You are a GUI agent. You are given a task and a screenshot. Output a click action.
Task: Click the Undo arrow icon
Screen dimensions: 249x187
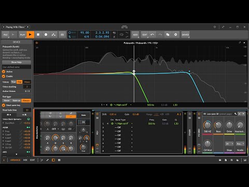coord(153,35)
